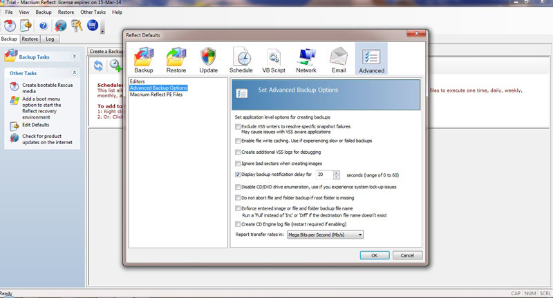This screenshot has height=298, width=553.
Task: Click OK in Reflect Defaults dialog
Action: (375, 255)
